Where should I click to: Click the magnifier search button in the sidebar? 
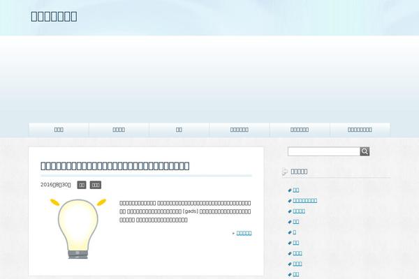(x=365, y=151)
